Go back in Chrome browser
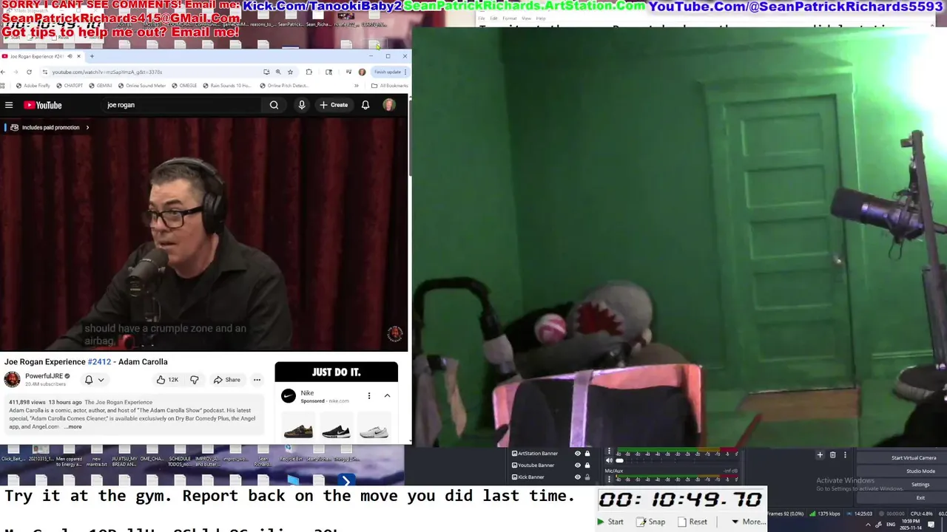 pos(4,72)
